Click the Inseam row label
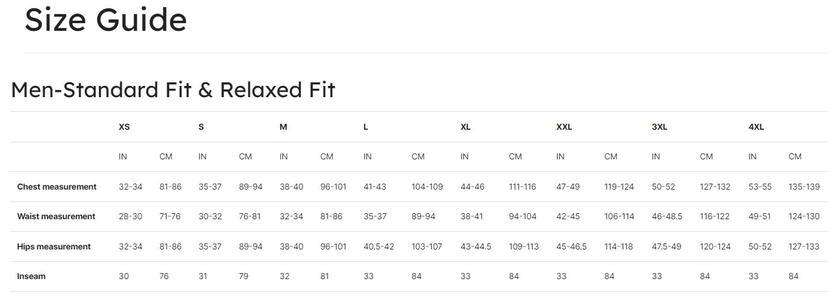The width and height of the screenshot is (828, 301). coord(31,276)
